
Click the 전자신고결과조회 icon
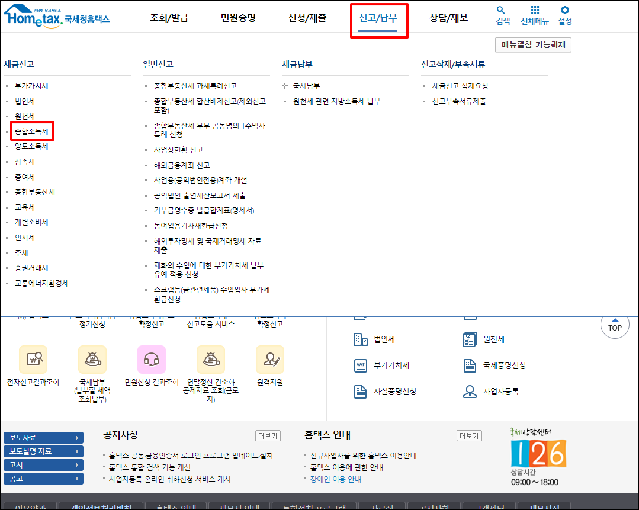(33, 359)
